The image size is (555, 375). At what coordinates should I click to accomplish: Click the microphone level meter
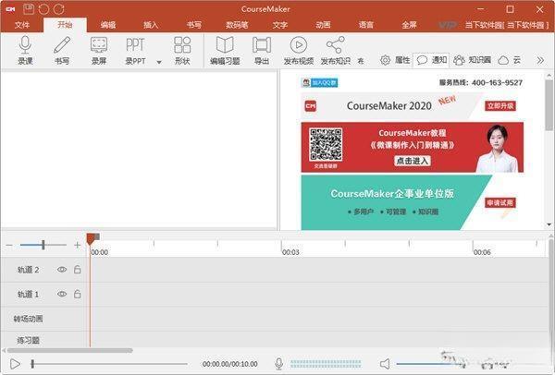point(326,364)
